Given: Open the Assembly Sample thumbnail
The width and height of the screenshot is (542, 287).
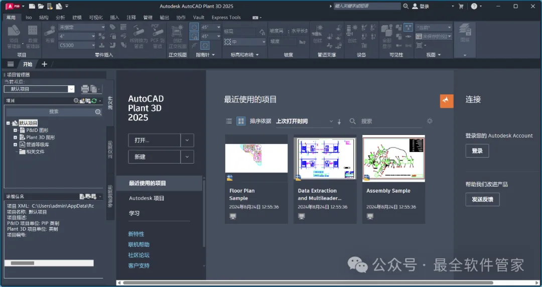Looking at the screenshot, I should [393, 158].
